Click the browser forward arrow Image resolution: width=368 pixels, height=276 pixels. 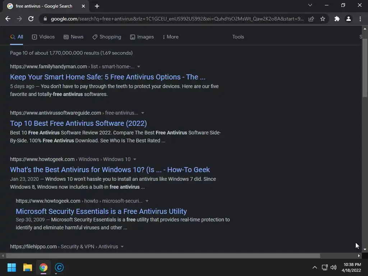[19, 19]
